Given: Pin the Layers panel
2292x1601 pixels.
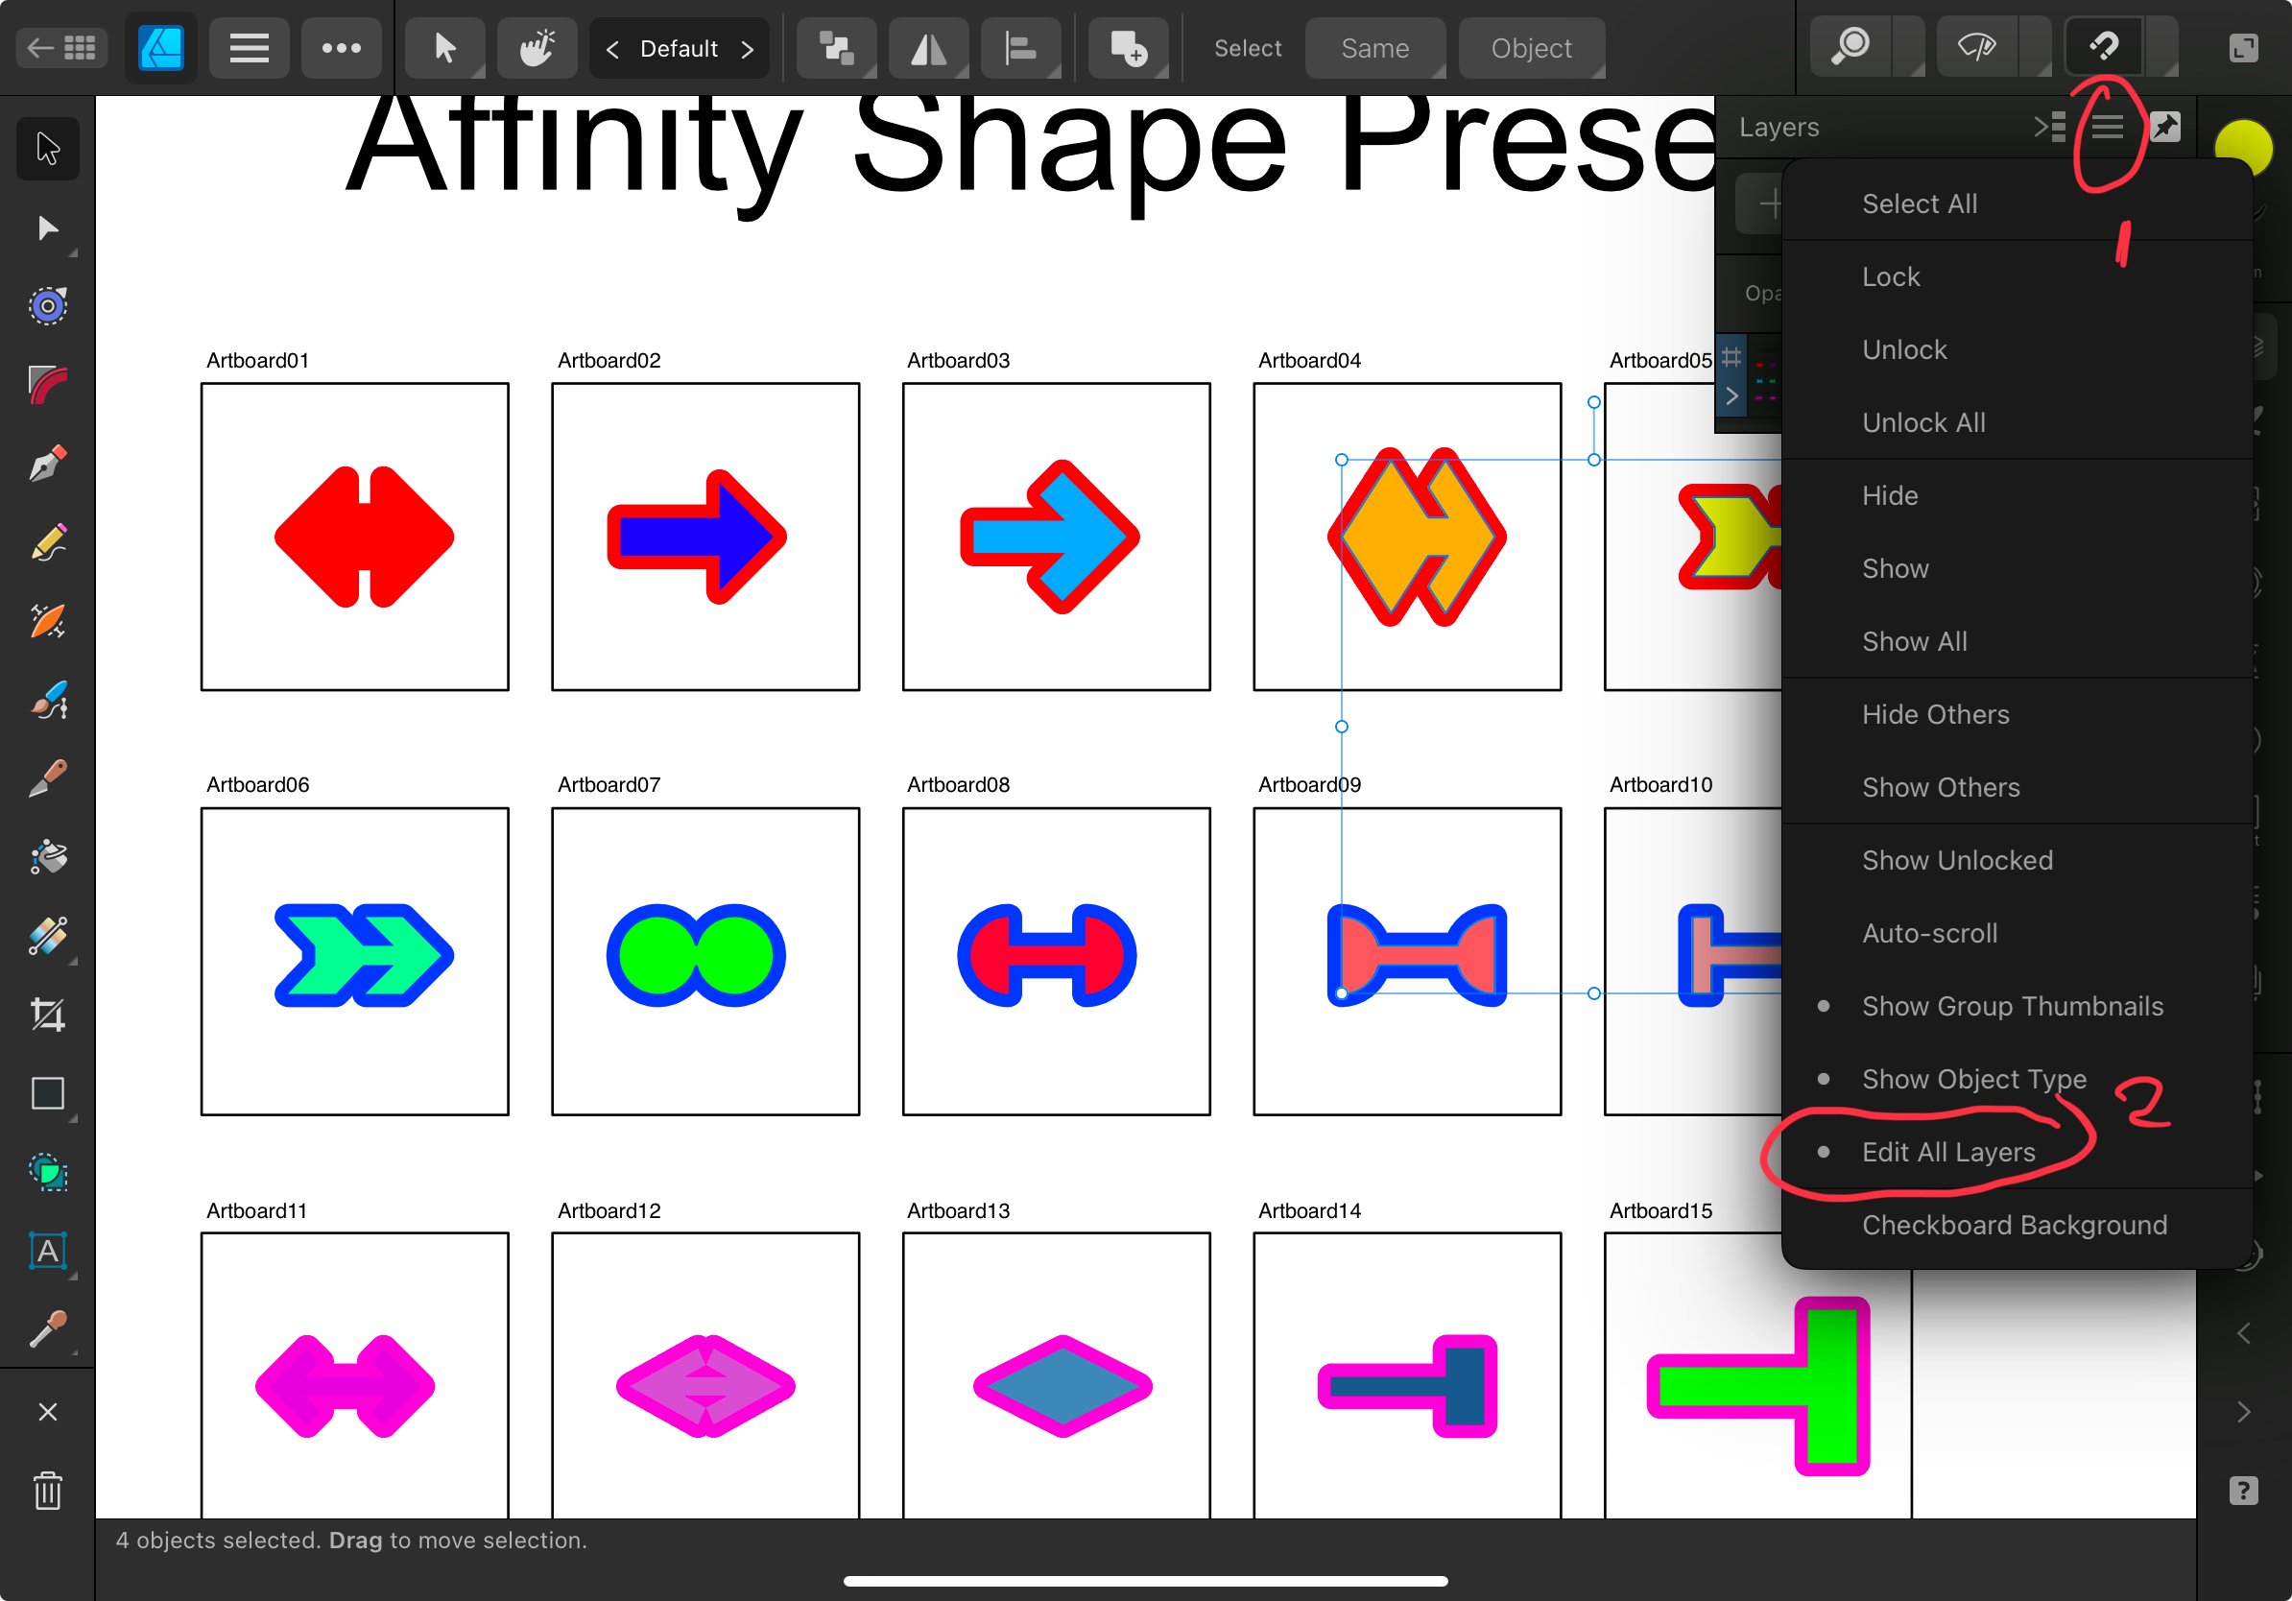Looking at the screenshot, I should [2165, 127].
